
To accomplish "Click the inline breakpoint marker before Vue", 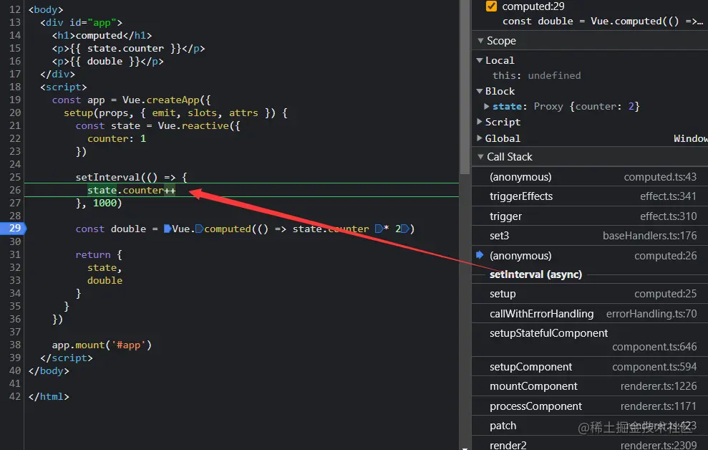I will point(167,229).
